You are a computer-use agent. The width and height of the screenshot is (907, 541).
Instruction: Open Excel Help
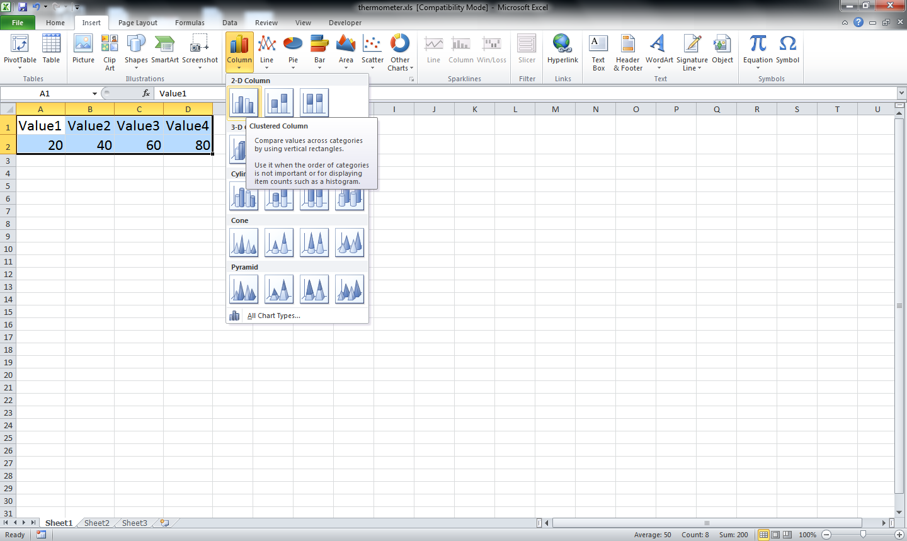[x=859, y=22]
